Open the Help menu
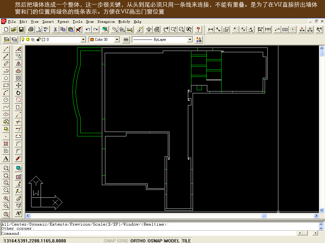Viewport: 325px width, 243px height. [137, 22]
